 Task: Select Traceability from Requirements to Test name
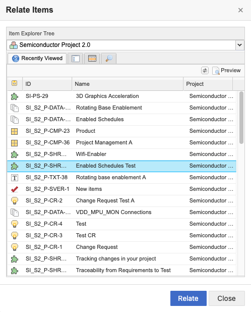pos(123,270)
